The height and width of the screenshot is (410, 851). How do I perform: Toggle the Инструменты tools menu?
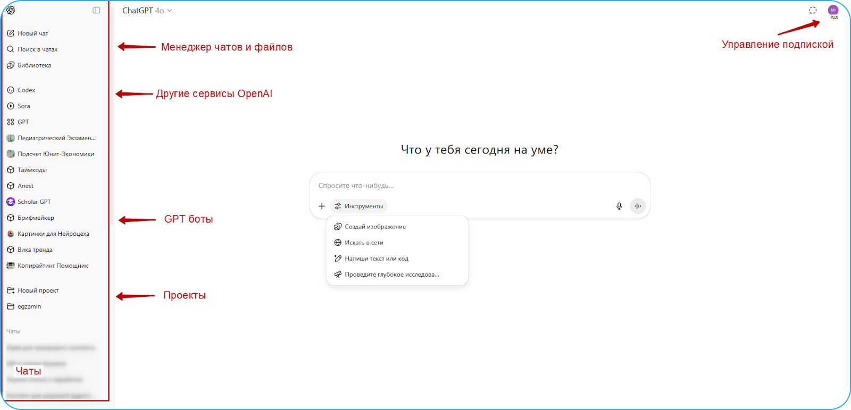coord(359,206)
